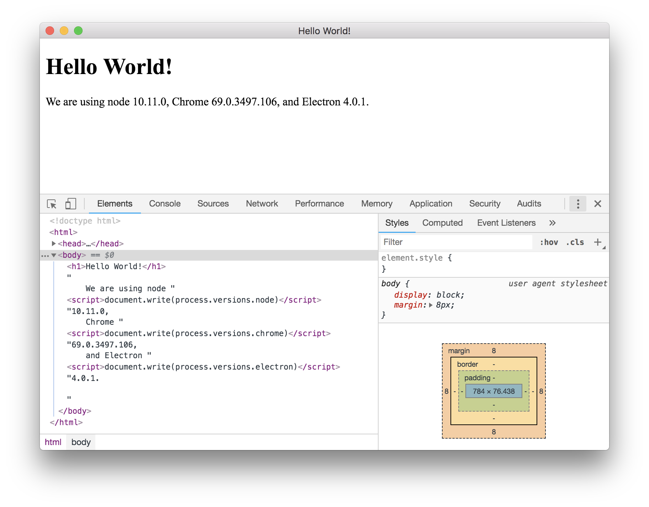
Task: Select the closing html tag
Action: tap(66, 422)
